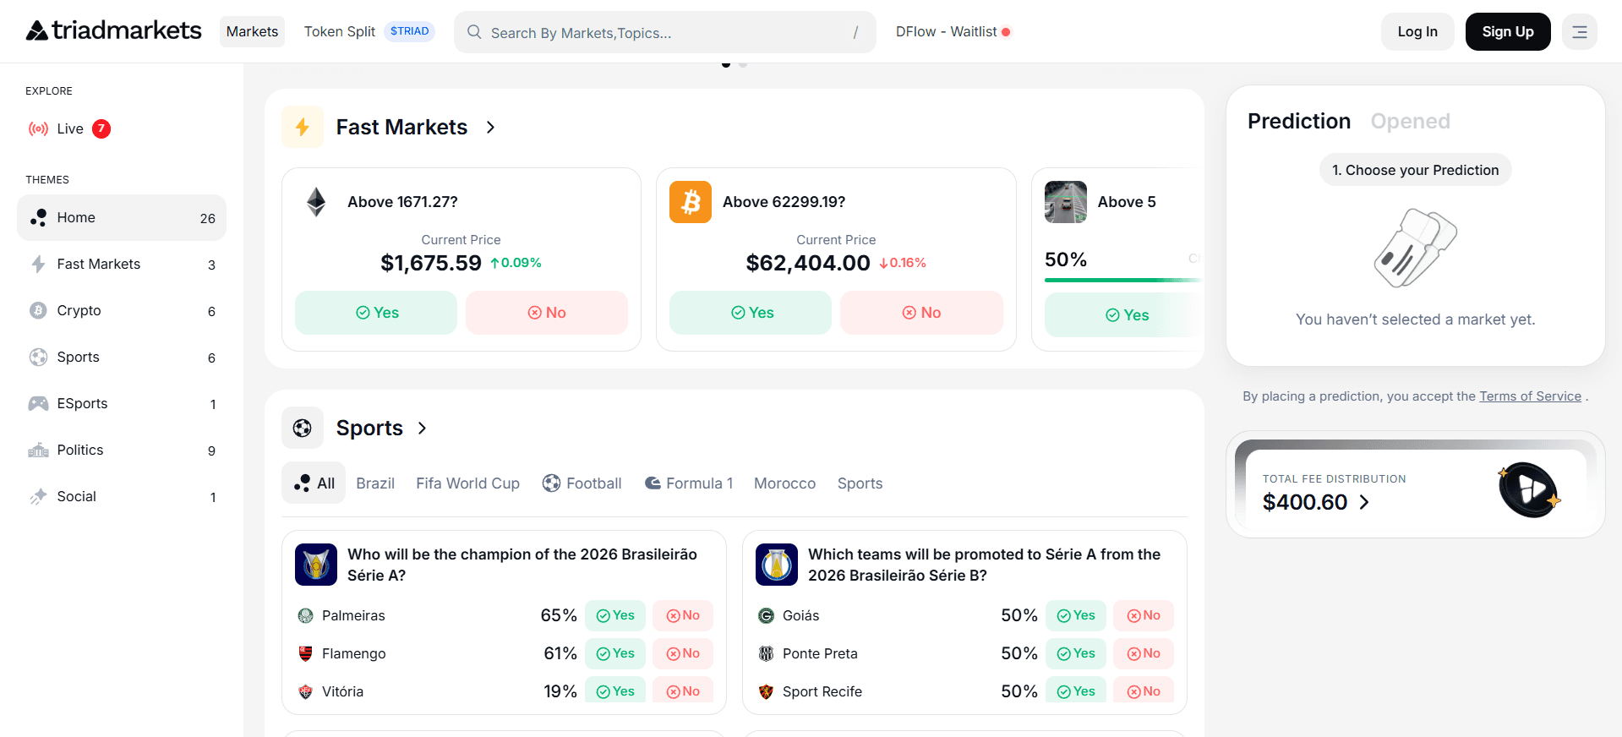Filter sports by Morocco tab

tap(784, 483)
